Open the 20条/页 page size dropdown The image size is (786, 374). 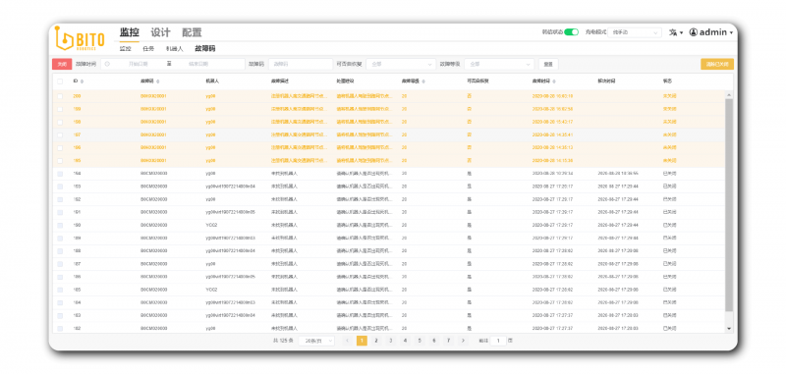[316, 341]
